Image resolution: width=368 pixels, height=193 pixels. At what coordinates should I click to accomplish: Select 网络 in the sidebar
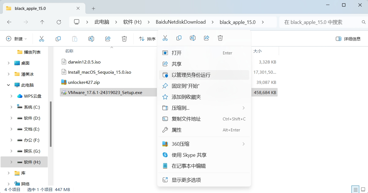coord(22,184)
